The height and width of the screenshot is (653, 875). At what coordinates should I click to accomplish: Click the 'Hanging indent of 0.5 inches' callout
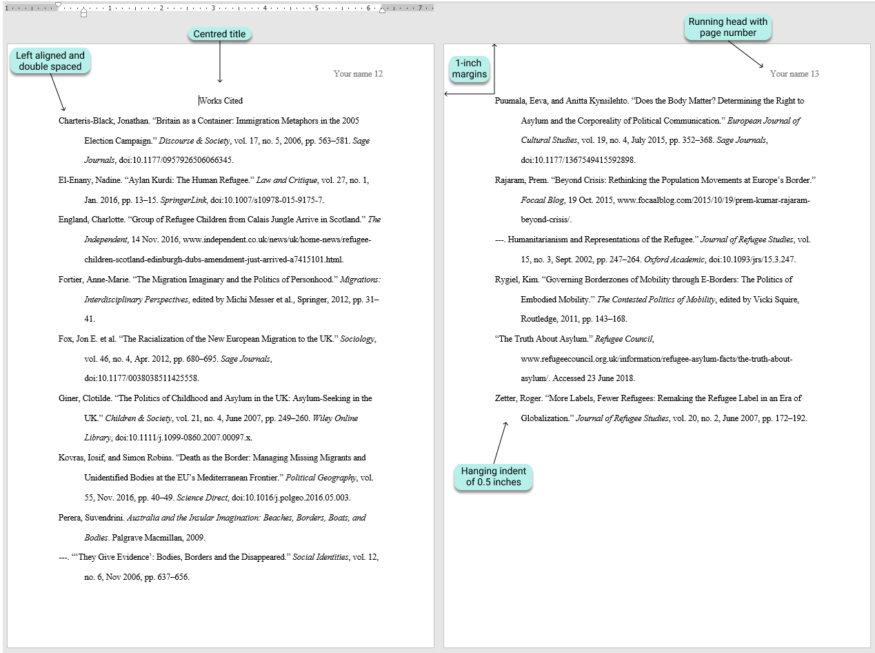[x=492, y=476]
